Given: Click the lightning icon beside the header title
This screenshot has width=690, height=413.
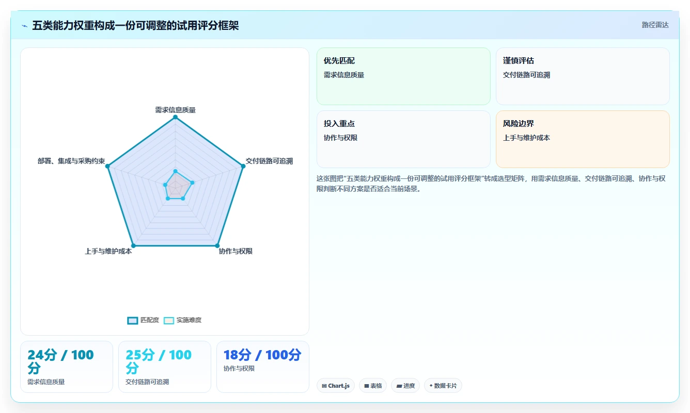Looking at the screenshot, I should 25,26.
